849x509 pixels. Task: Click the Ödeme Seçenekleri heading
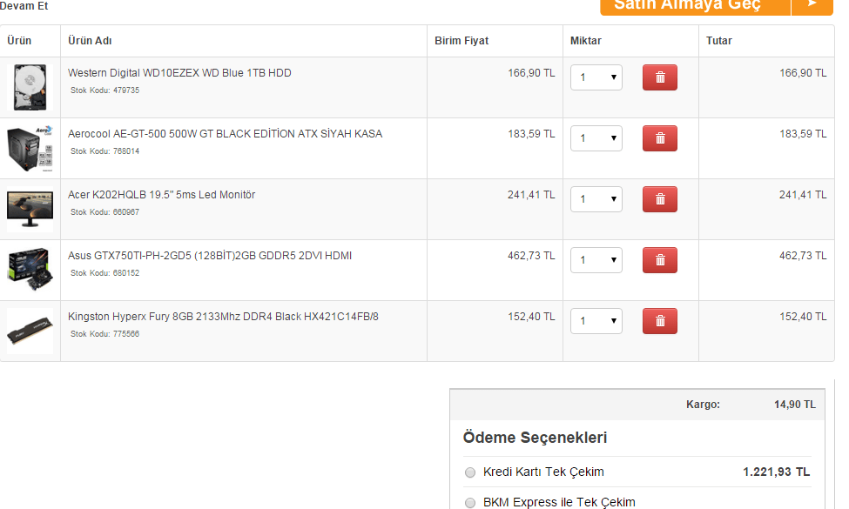535,438
